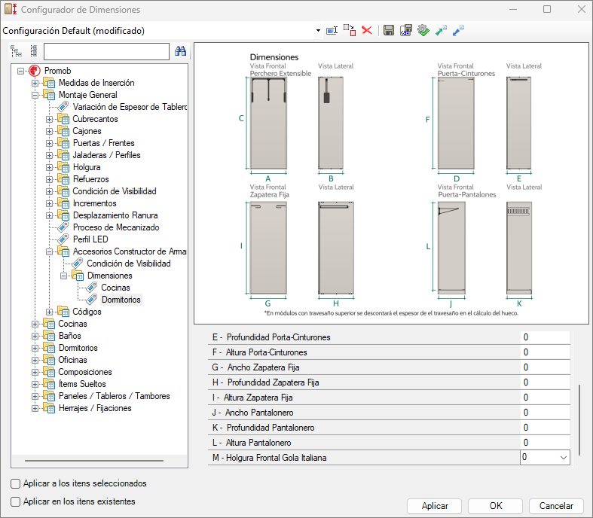Click the folder icon next to Códigos
Viewport: 593px width, 518px height.
pyautogui.click(x=63, y=312)
